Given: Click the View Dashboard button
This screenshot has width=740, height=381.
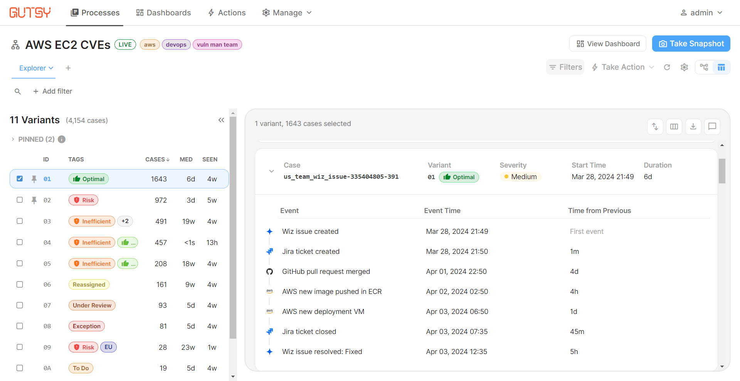Looking at the screenshot, I should [x=608, y=44].
